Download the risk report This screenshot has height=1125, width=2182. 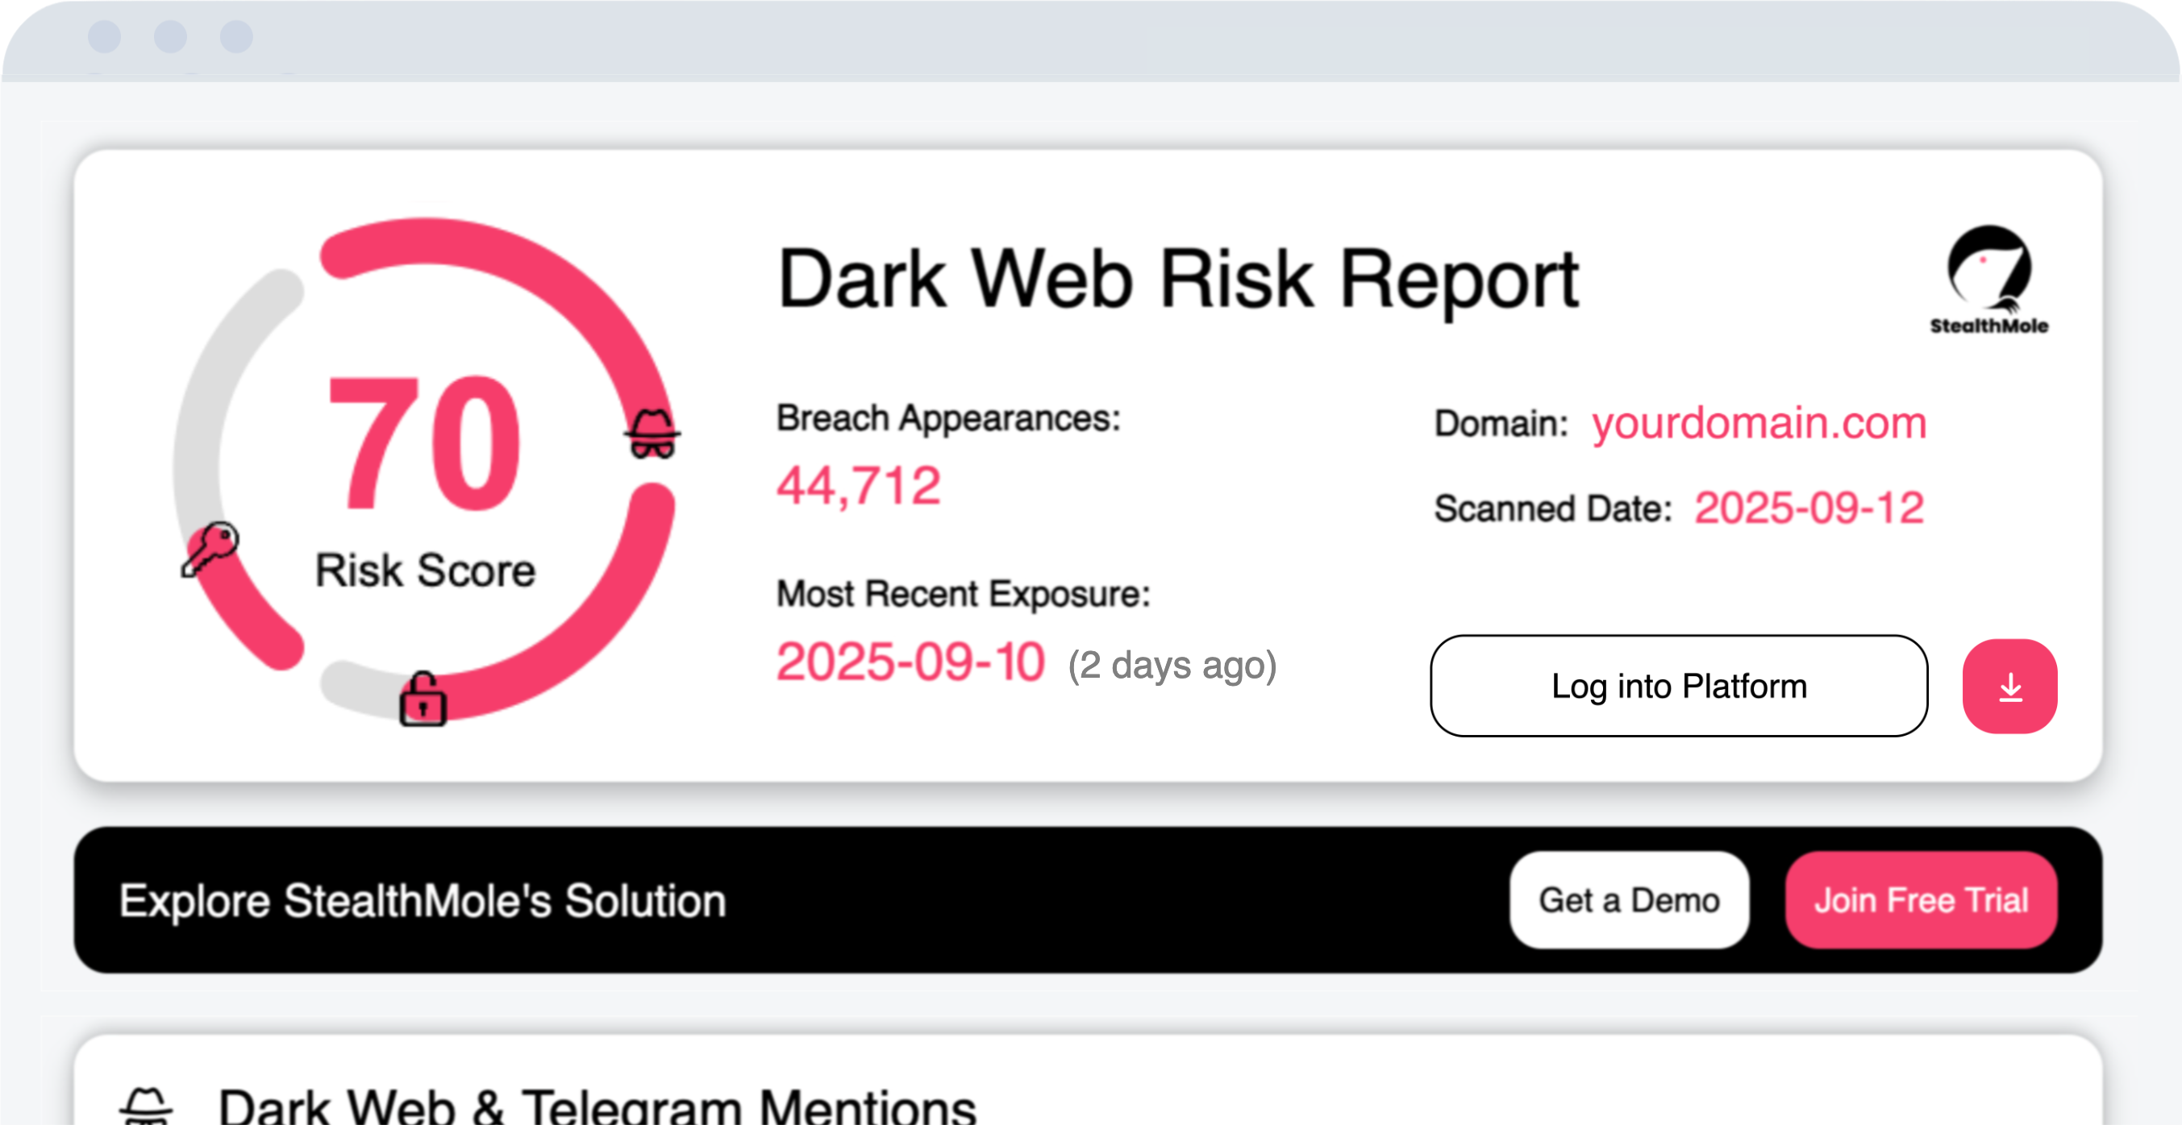(2009, 687)
